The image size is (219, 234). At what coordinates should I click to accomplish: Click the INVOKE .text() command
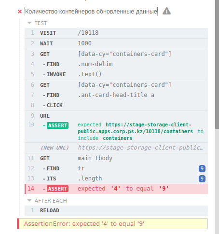[116, 74]
